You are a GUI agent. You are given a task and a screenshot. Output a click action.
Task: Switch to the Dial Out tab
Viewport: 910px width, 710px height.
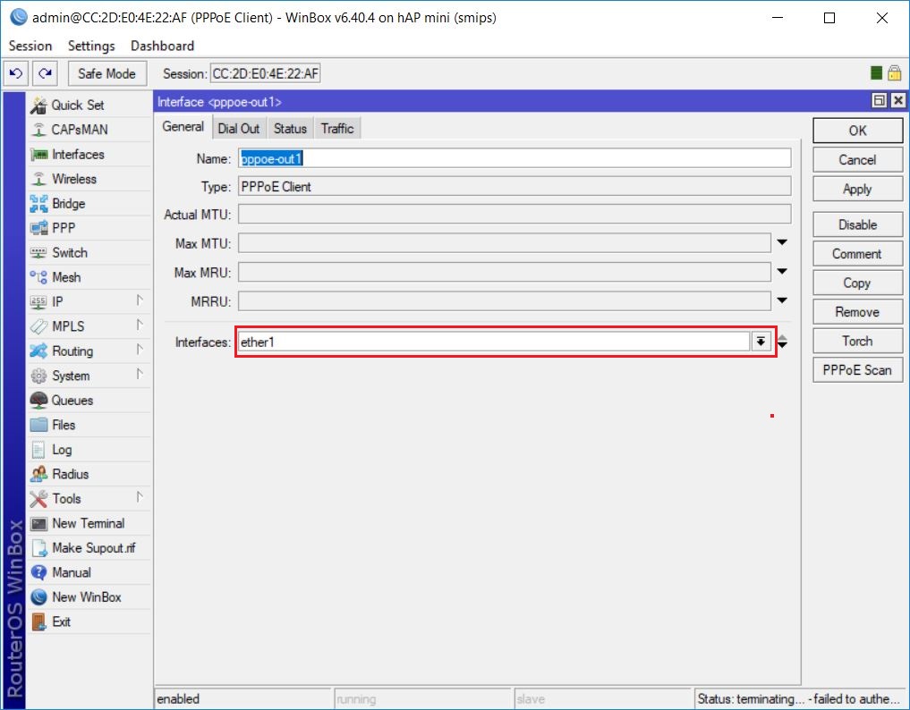238,128
